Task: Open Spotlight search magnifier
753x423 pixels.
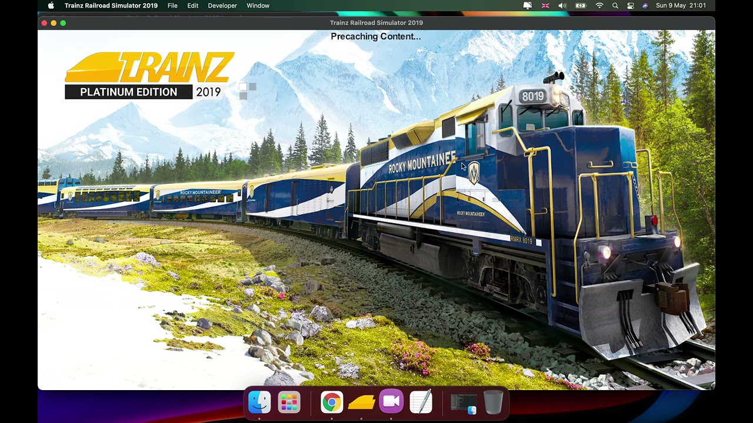Action: click(x=615, y=6)
